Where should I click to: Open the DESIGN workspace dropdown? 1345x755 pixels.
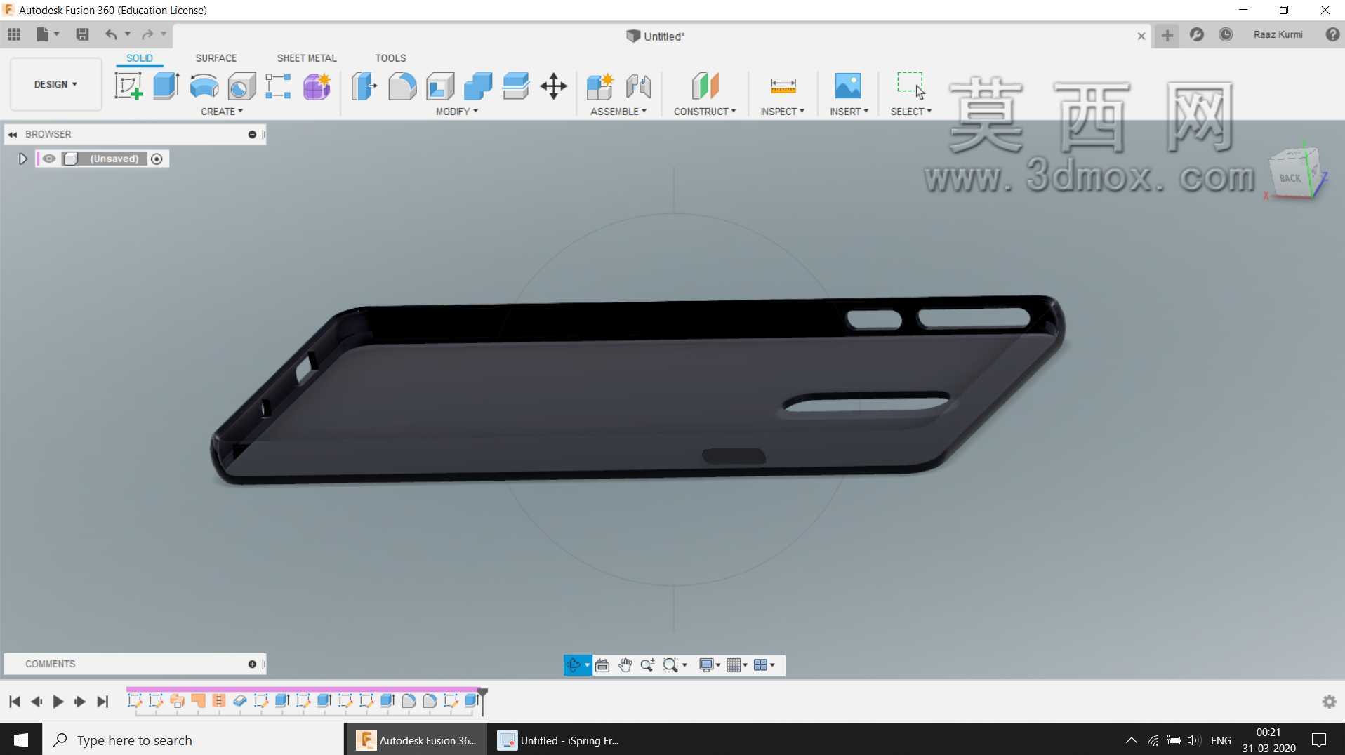pos(55,84)
